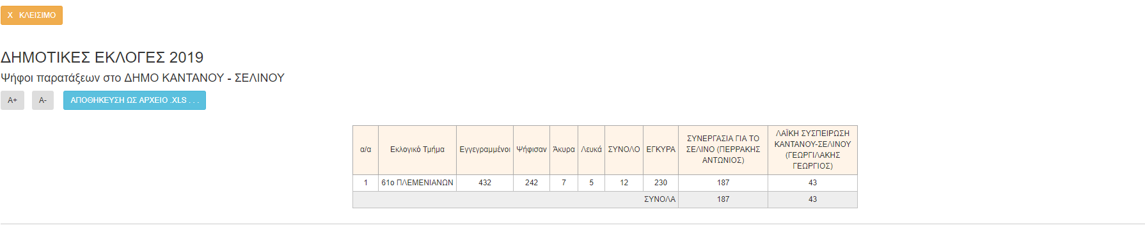This screenshot has height=230, width=1145.
Task: Click valid ballots value 230
Action: (x=661, y=183)
